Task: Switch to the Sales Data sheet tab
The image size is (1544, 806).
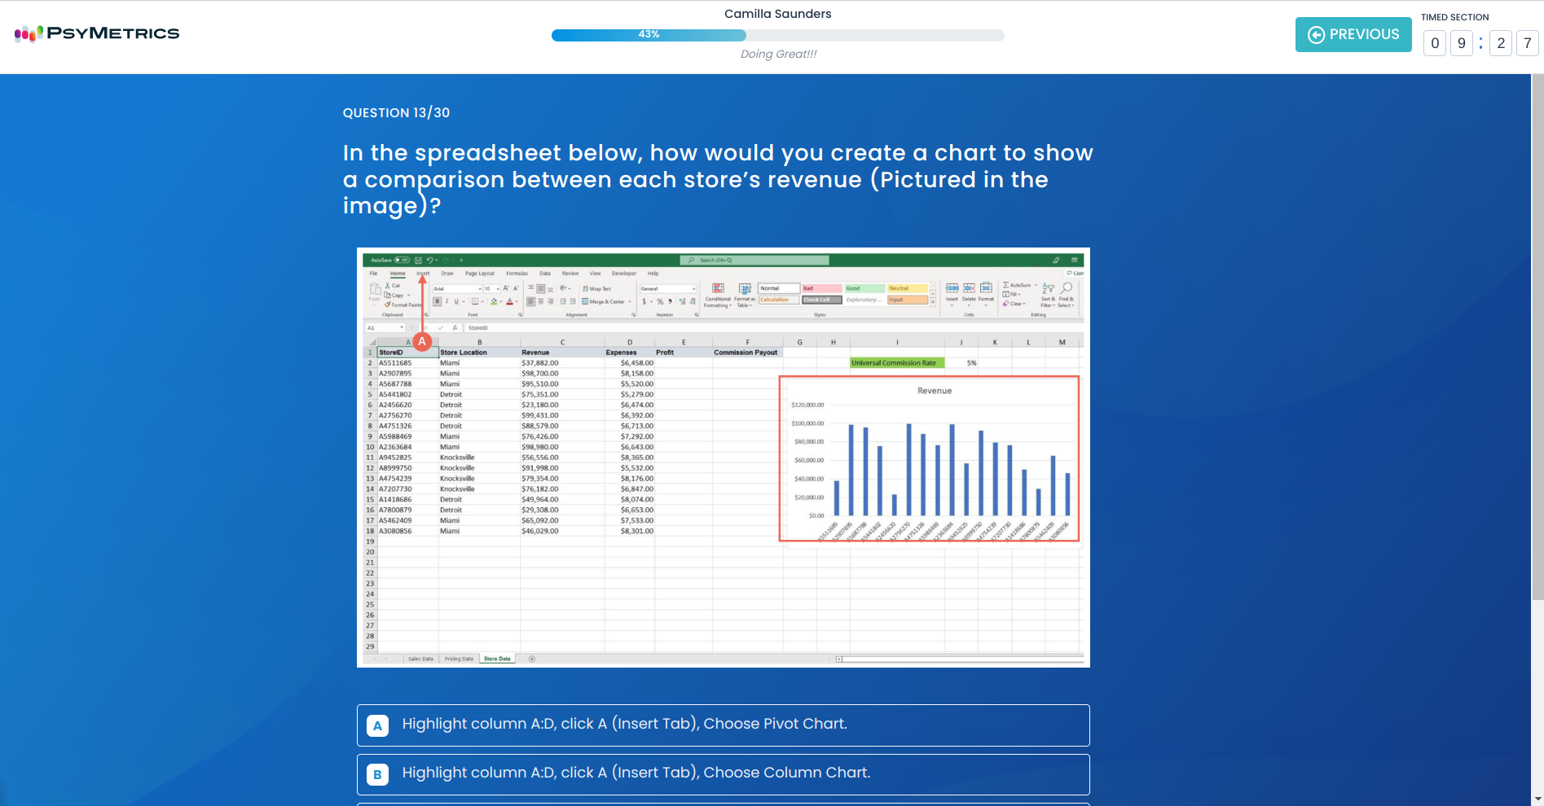Action: pos(420,659)
